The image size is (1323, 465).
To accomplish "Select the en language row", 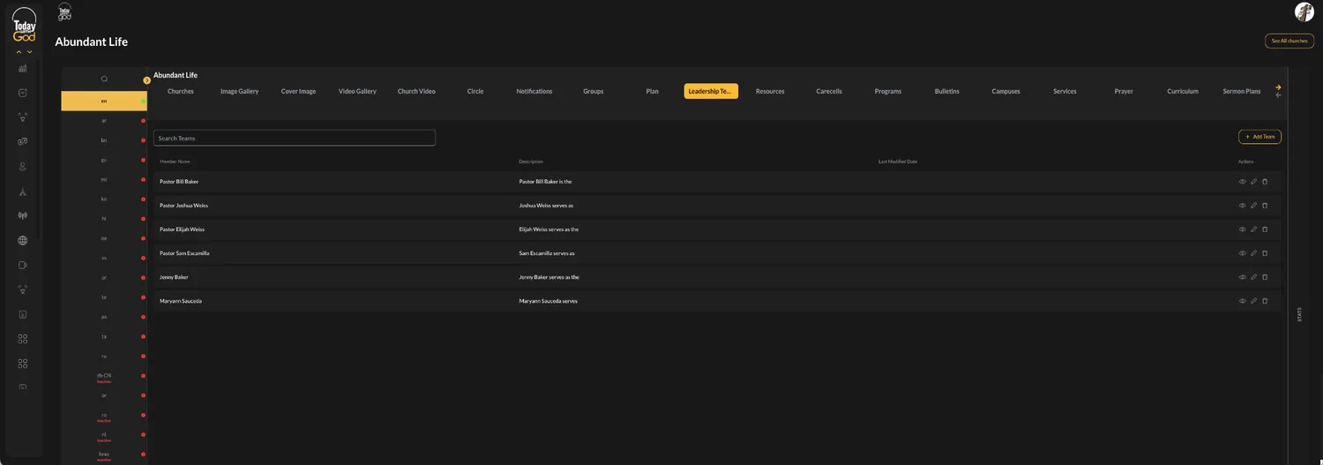I will pos(104,101).
